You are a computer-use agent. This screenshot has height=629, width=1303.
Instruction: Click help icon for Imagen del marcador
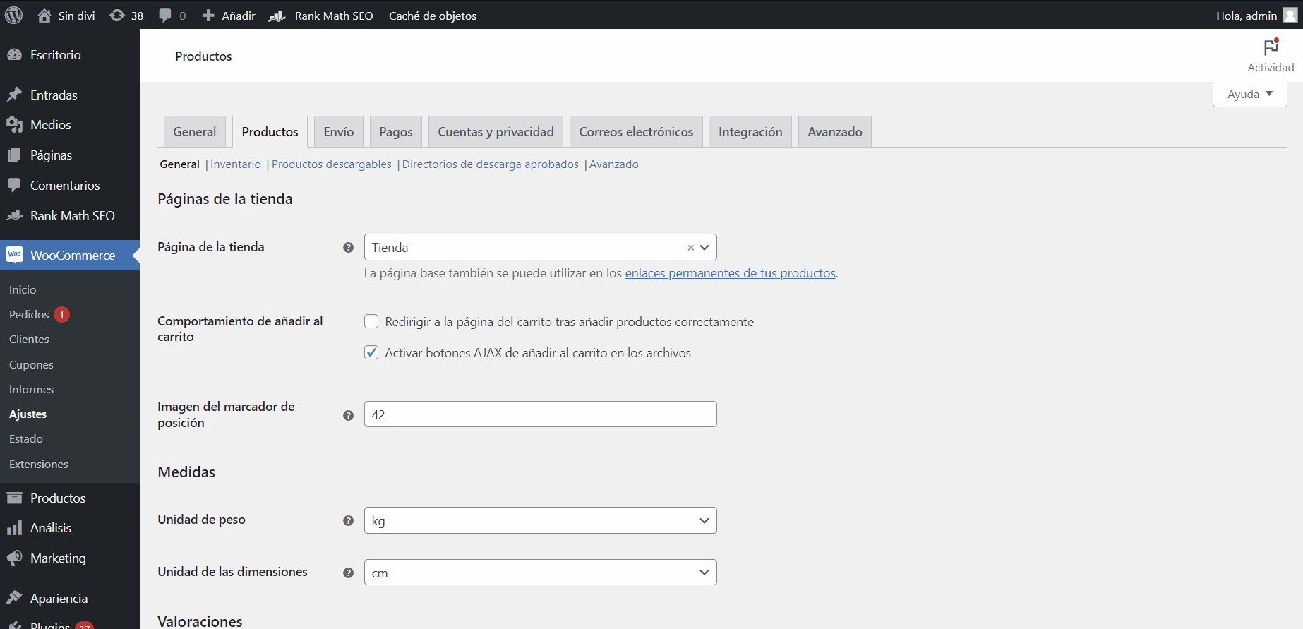pyautogui.click(x=348, y=416)
